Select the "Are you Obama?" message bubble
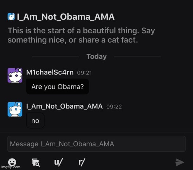Image resolution: width=193 pixels, height=170 pixels. pos(58,87)
